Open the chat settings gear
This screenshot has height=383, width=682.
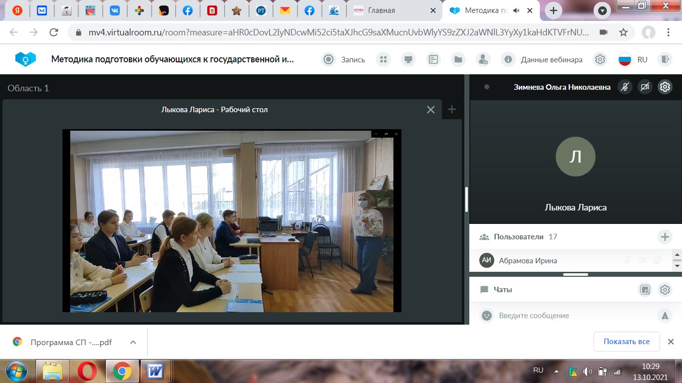(665, 290)
